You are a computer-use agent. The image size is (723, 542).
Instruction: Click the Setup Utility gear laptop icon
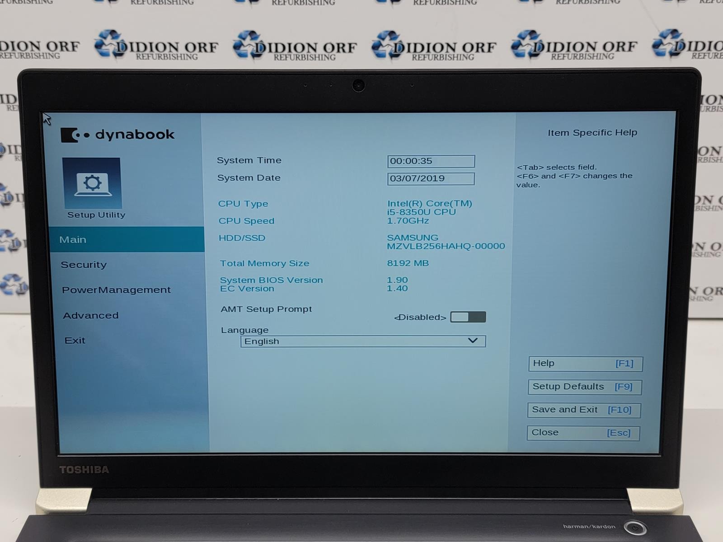click(92, 183)
